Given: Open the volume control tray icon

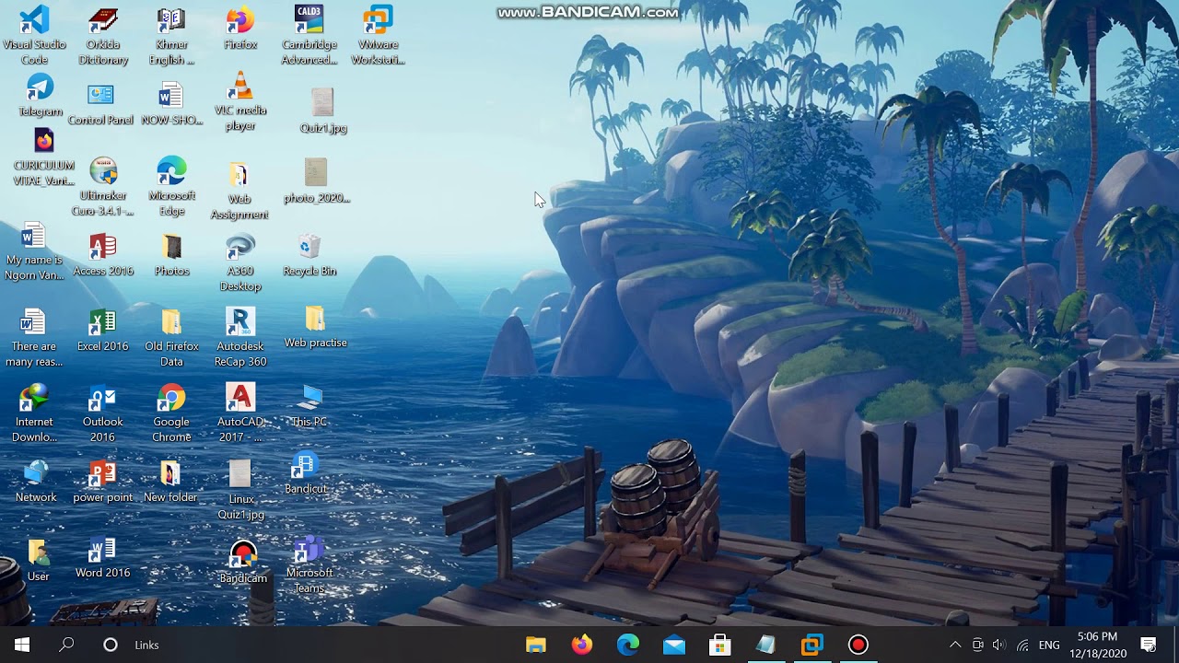Looking at the screenshot, I should pos(999,645).
